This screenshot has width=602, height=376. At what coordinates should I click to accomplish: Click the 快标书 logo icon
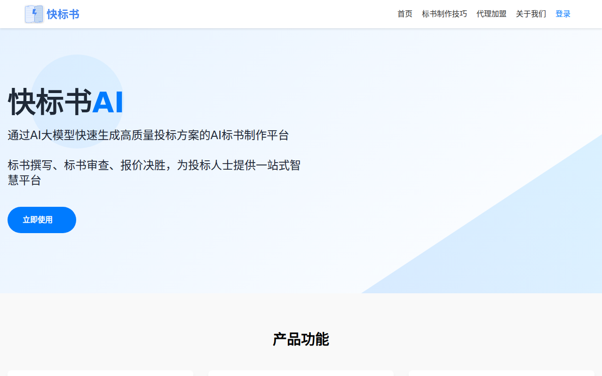[x=34, y=14]
